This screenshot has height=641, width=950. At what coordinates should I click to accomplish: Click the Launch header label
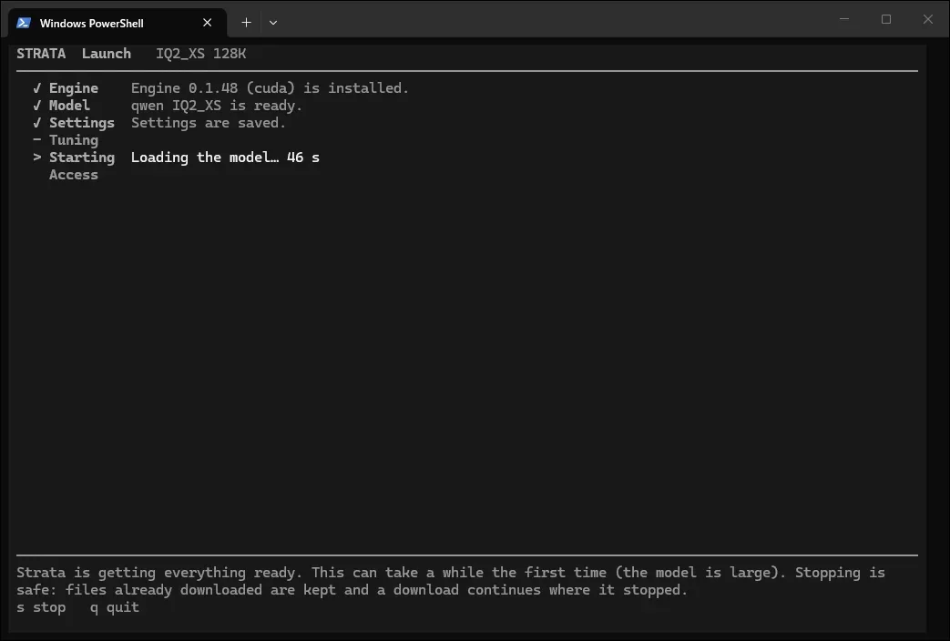[107, 54]
